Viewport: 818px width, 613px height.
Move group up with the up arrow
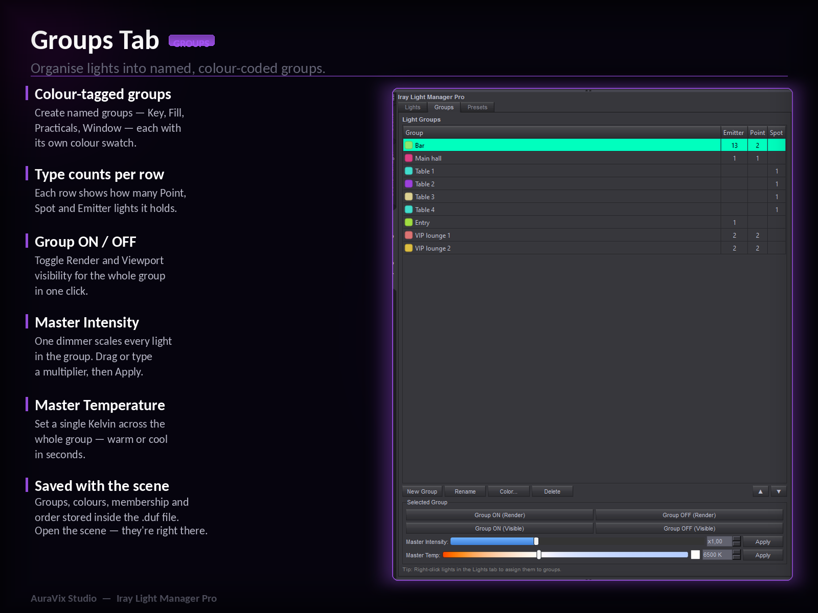click(760, 491)
